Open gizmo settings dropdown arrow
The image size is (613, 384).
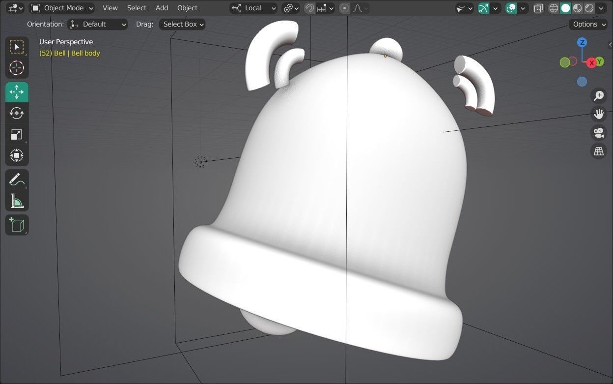point(496,8)
